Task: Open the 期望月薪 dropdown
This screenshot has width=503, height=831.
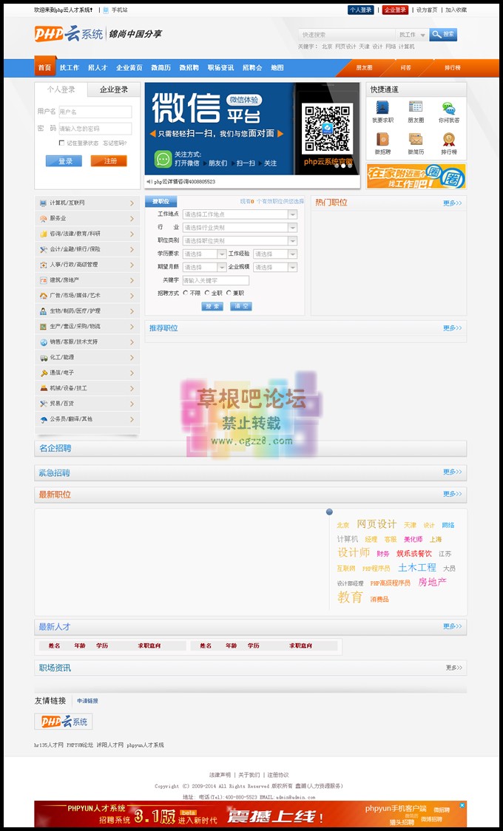Action: pos(205,267)
